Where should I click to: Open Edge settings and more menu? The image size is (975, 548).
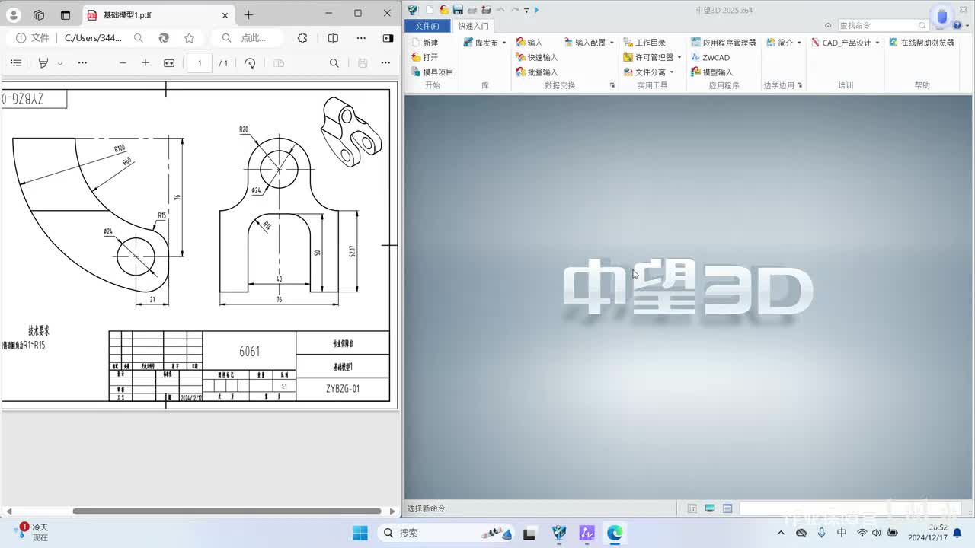361,38
